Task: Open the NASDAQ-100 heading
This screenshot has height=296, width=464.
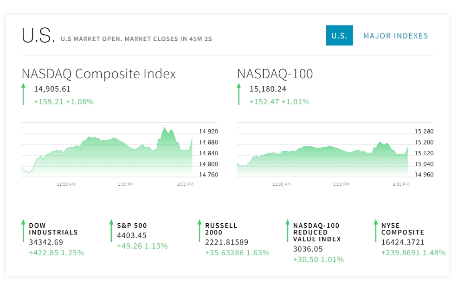Action: tap(275, 74)
